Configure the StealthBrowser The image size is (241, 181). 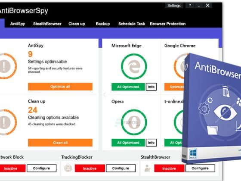pyautogui.click(x=200, y=169)
